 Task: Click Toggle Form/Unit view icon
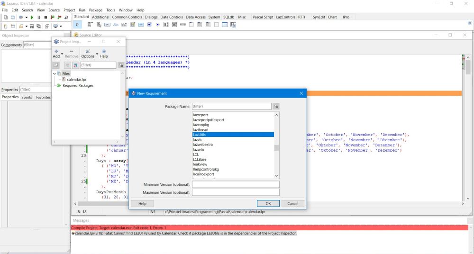47,27
